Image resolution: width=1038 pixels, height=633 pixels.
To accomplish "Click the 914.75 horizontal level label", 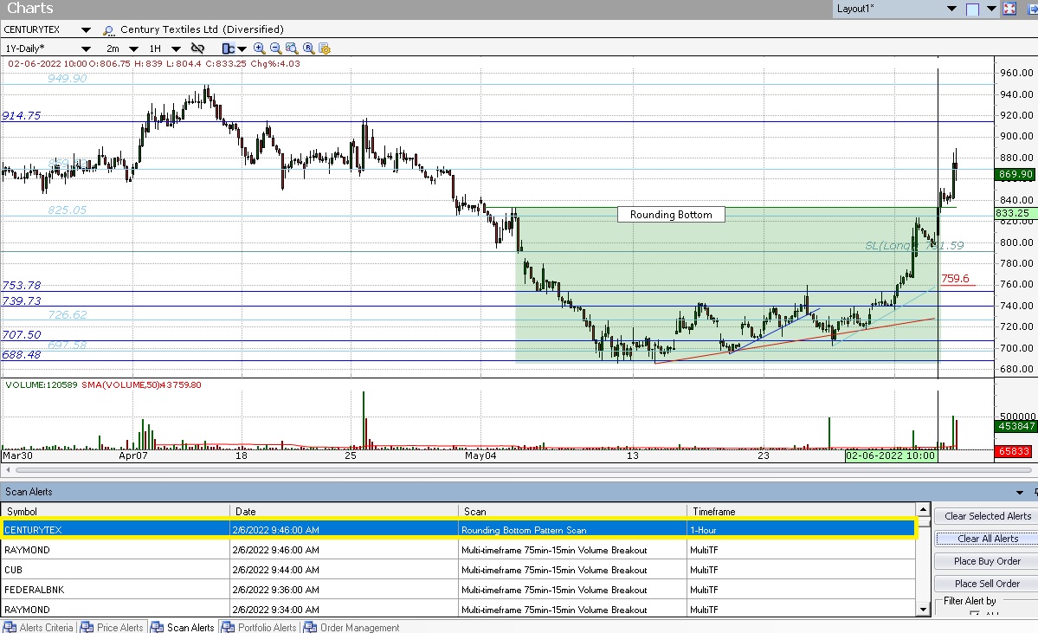I will (x=21, y=116).
